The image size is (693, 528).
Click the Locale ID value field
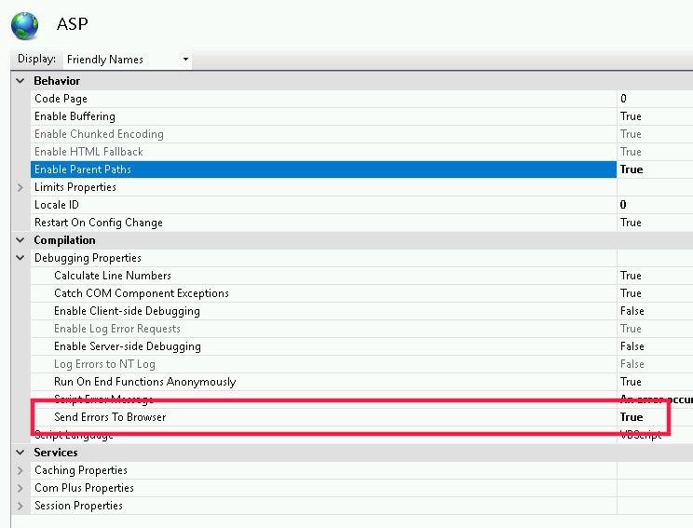click(652, 205)
